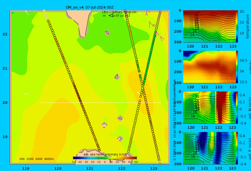Click longitude label 121 on the main map's bottom axis
The height and width of the screenshot is (171, 251).
tap(90, 168)
